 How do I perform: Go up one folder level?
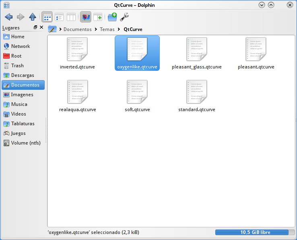pyautogui.click(x=33, y=17)
